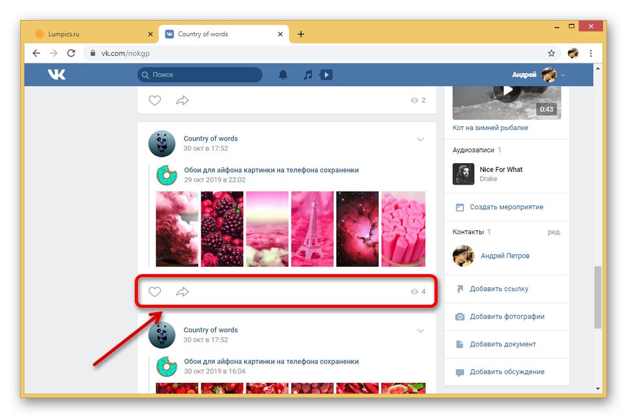The width and height of the screenshot is (627, 418).
Task: Click scrollbar up arrow at top
Action: pyautogui.click(x=598, y=69)
